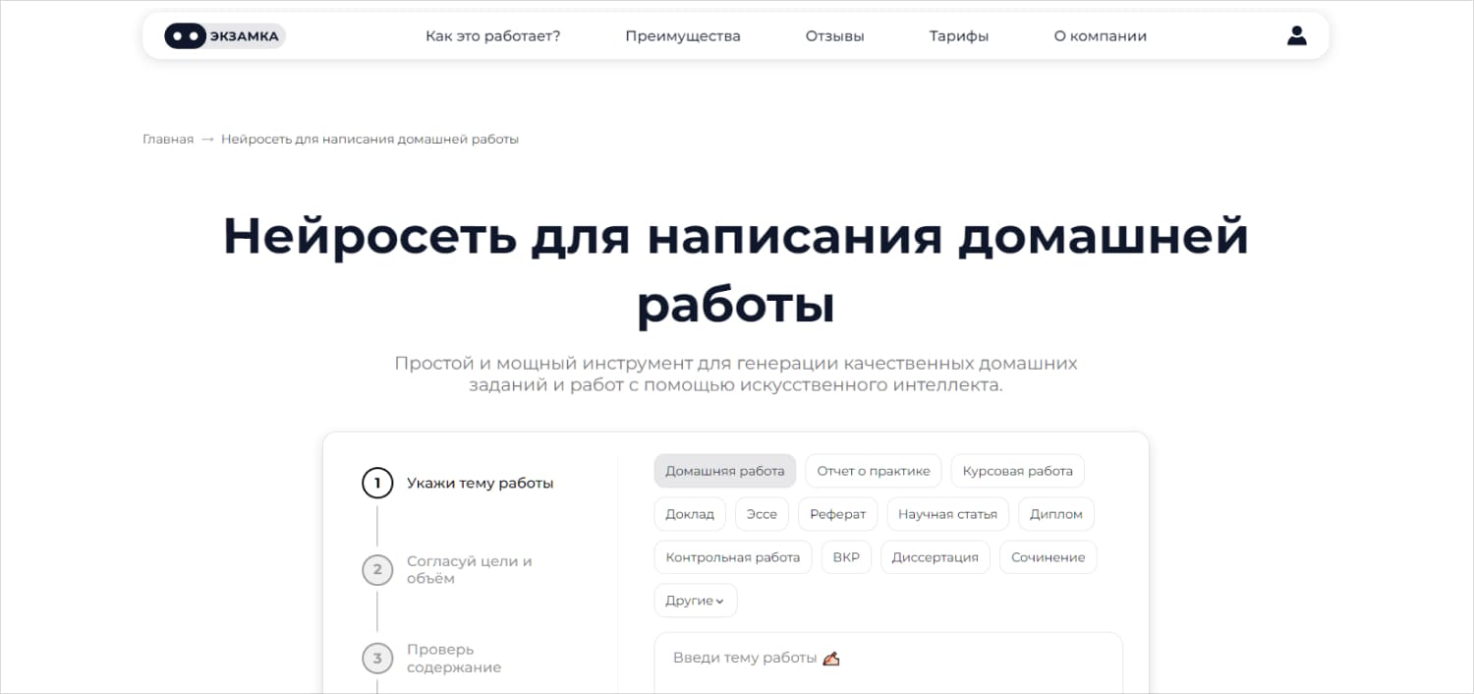1474x694 pixels.
Task: Select the Домашняя работа work type
Action: [724, 471]
